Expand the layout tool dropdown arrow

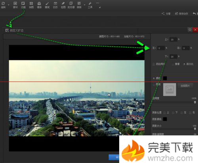pyautogui.click(x=84, y=5)
